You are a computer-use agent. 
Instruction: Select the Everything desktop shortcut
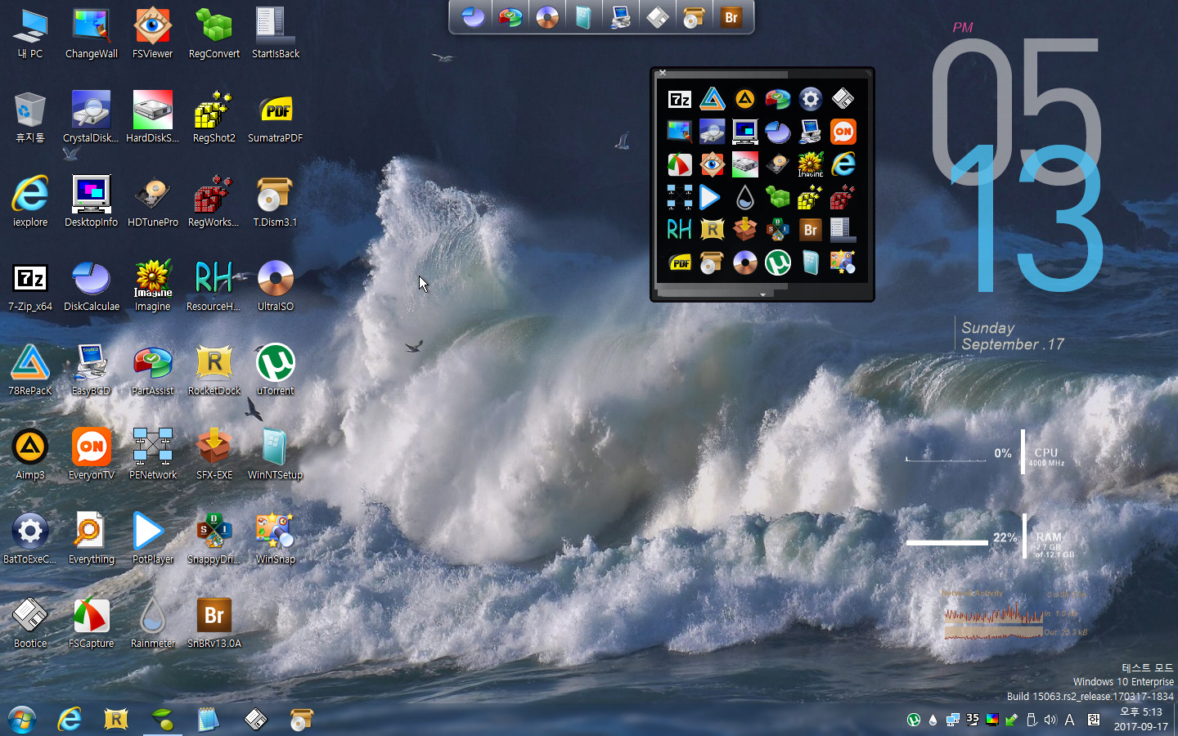92,539
